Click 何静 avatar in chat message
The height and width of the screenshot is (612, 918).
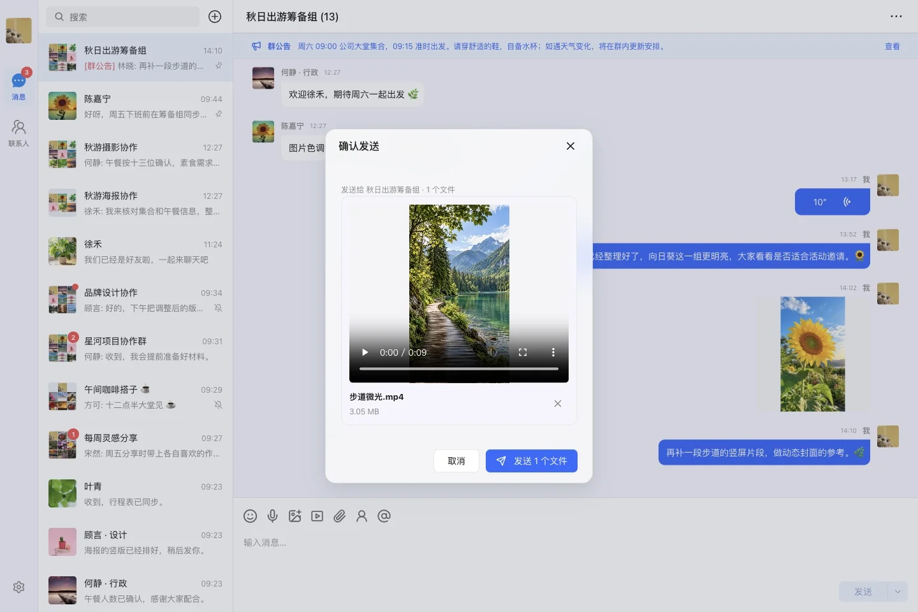pyautogui.click(x=263, y=78)
